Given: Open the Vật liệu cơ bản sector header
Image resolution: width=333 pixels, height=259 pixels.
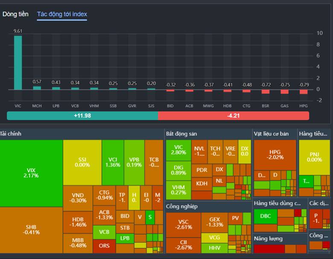Looking at the screenshot, I should (271, 134).
